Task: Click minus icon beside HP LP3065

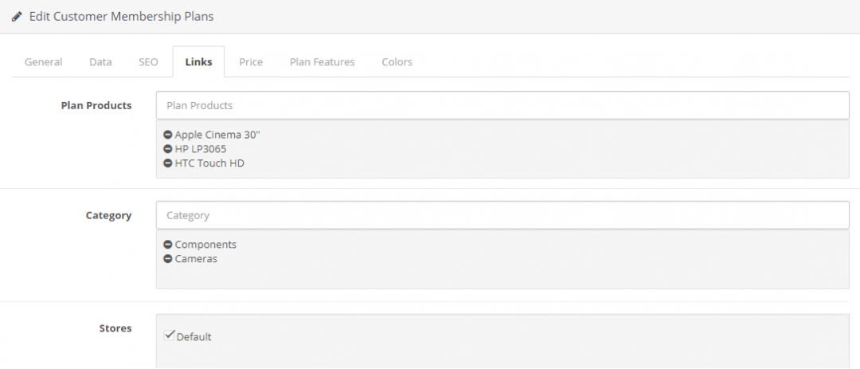Action: [x=168, y=149]
